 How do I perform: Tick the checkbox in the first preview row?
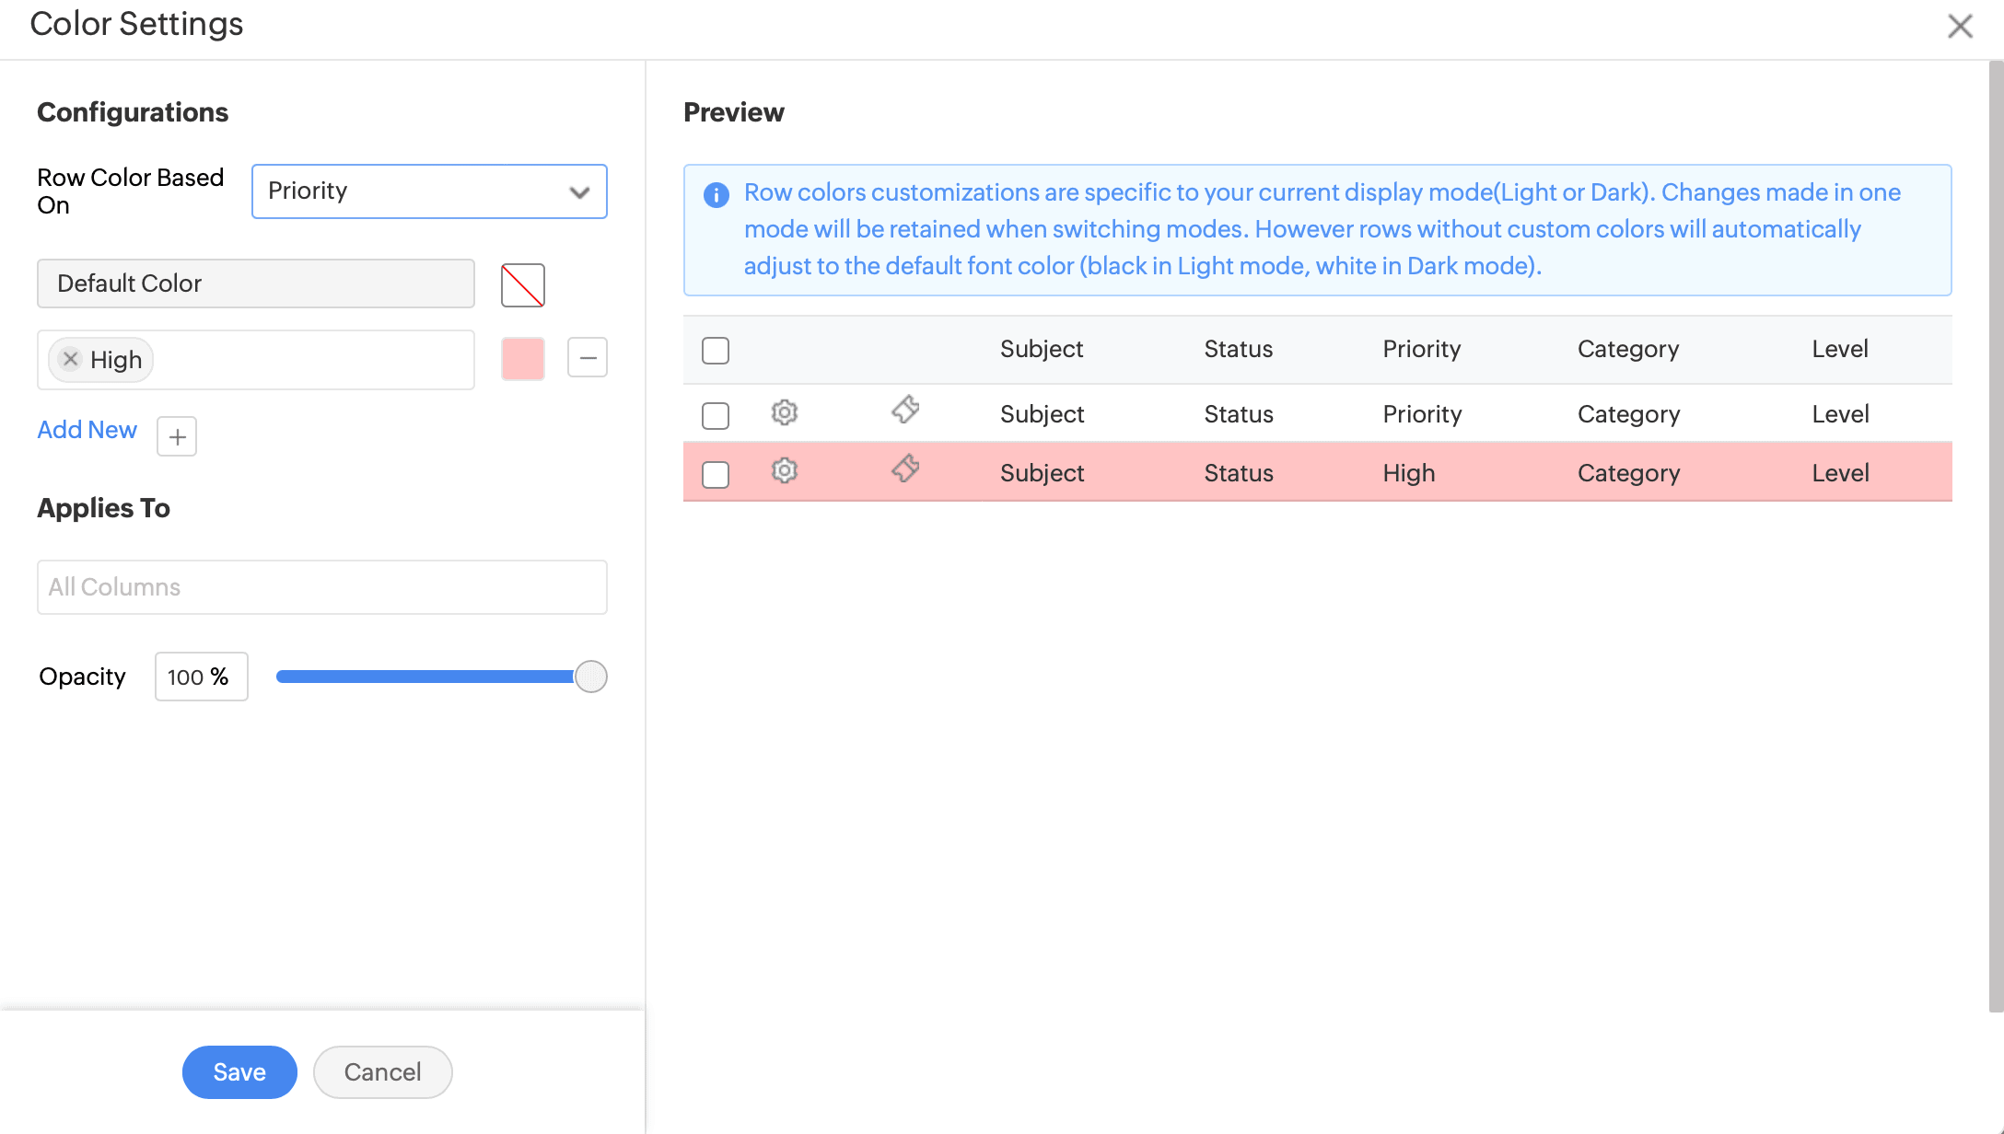click(x=716, y=415)
